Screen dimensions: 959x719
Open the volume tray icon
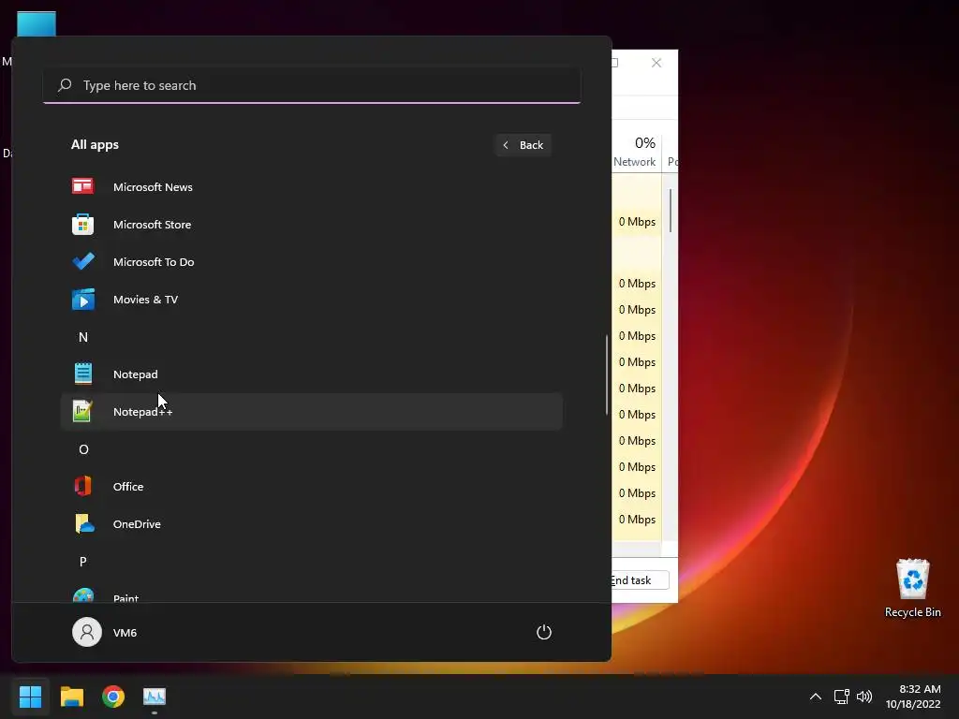coord(864,697)
